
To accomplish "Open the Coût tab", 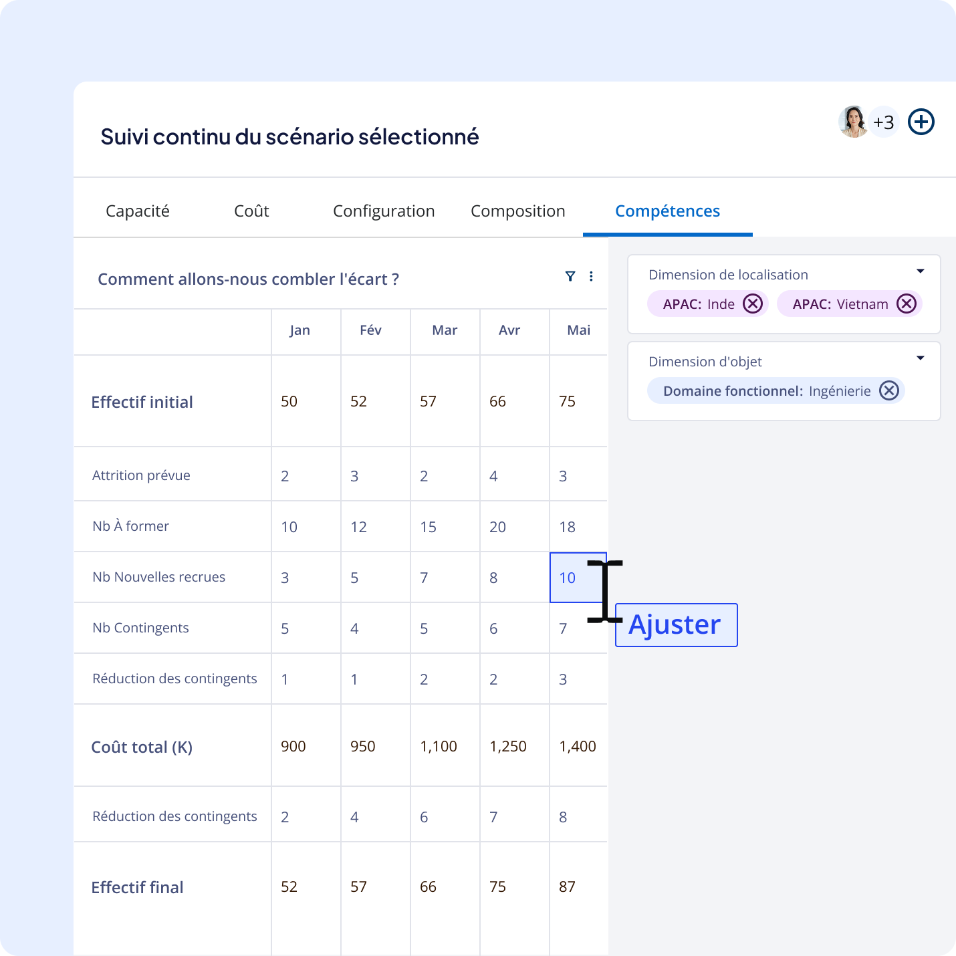I will pos(251,211).
